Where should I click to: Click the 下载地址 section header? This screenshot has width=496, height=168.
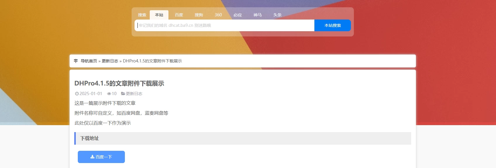[x=90, y=138]
